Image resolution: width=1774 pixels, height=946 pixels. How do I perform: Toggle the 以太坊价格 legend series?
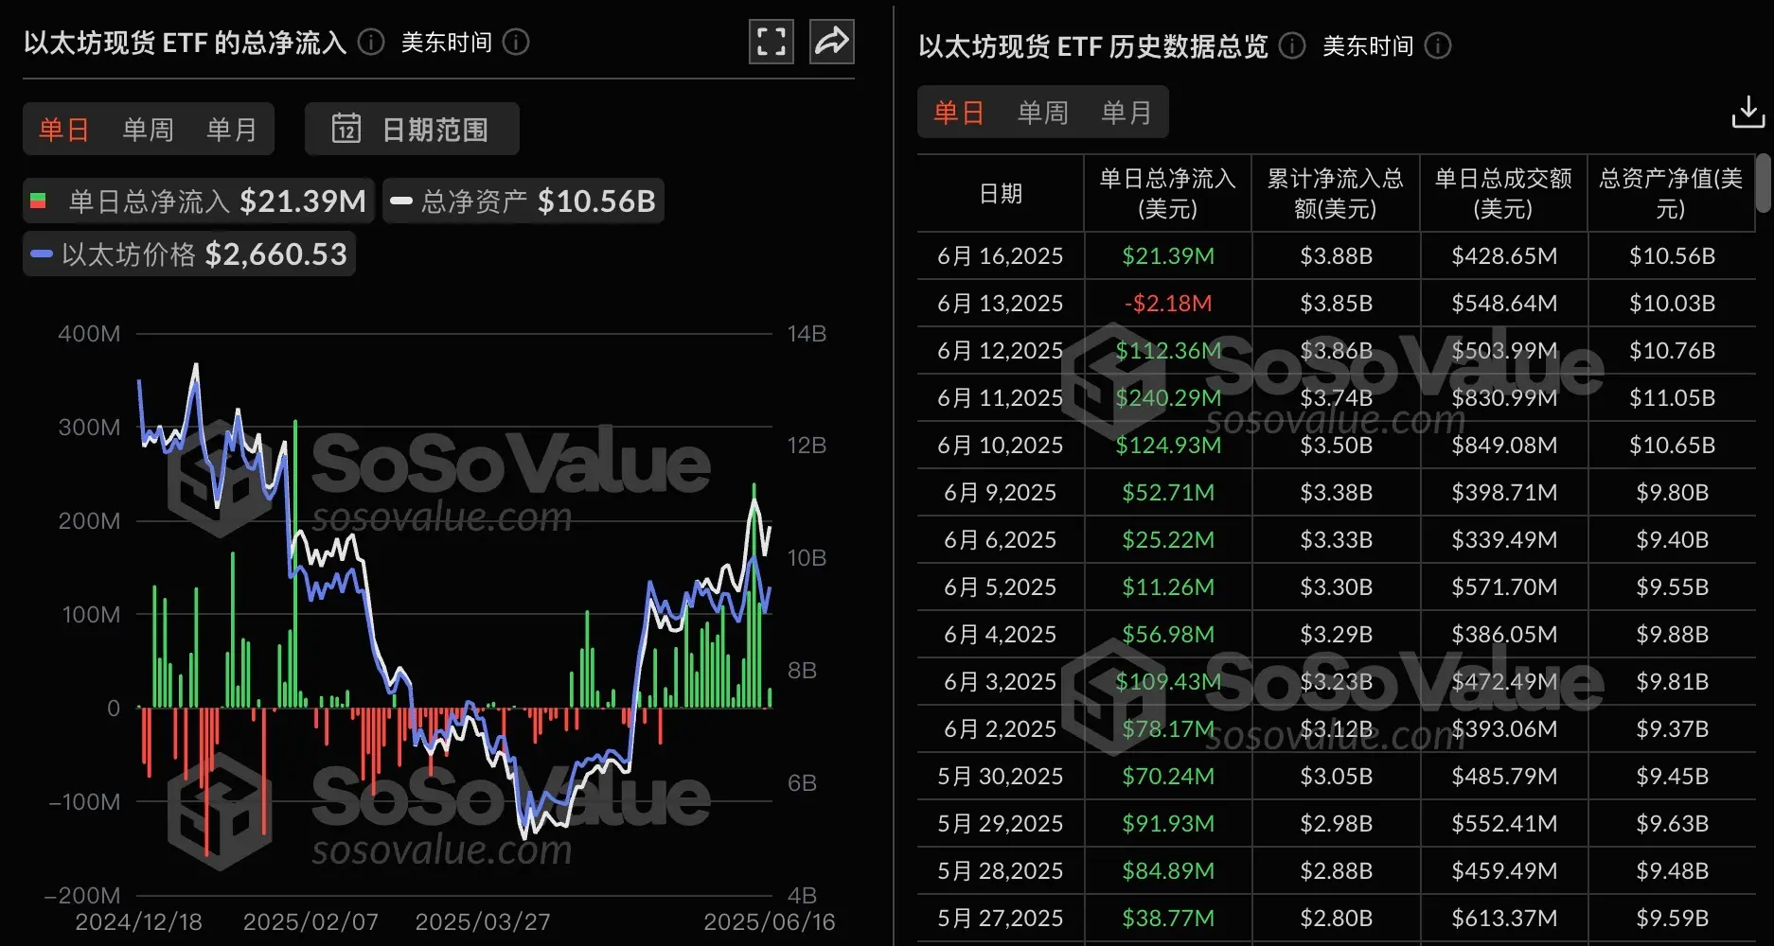(x=189, y=254)
